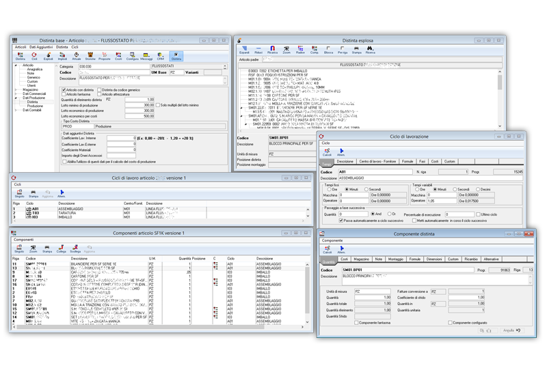Screen dimensions: 547x370
Task: Click Singolo icon in Cicli di lavoro window
Action: click(20, 194)
